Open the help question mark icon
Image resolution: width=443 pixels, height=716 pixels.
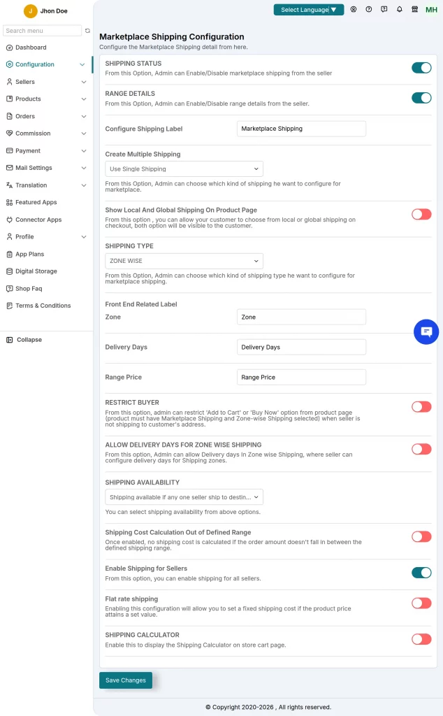[x=369, y=9]
